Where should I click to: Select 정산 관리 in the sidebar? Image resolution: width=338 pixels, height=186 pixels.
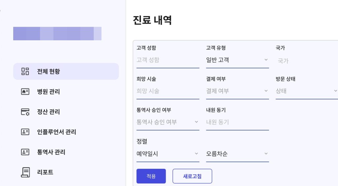49,112
